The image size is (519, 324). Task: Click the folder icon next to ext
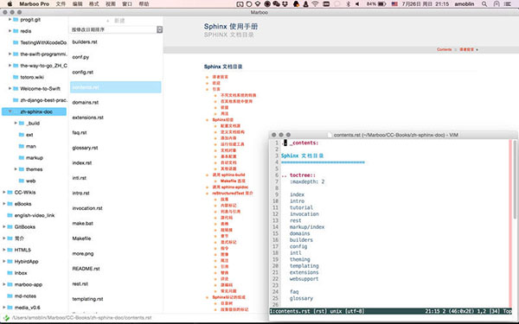pyautogui.click(x=21, y=135)
